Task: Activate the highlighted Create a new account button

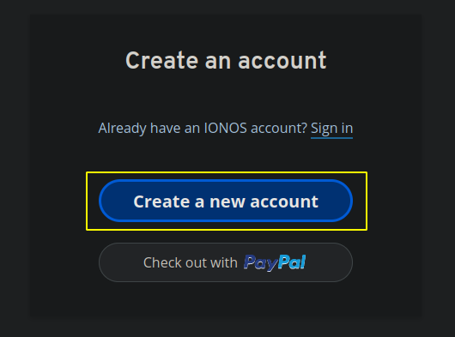Action: pyautogui.click(x=226, y=201)
